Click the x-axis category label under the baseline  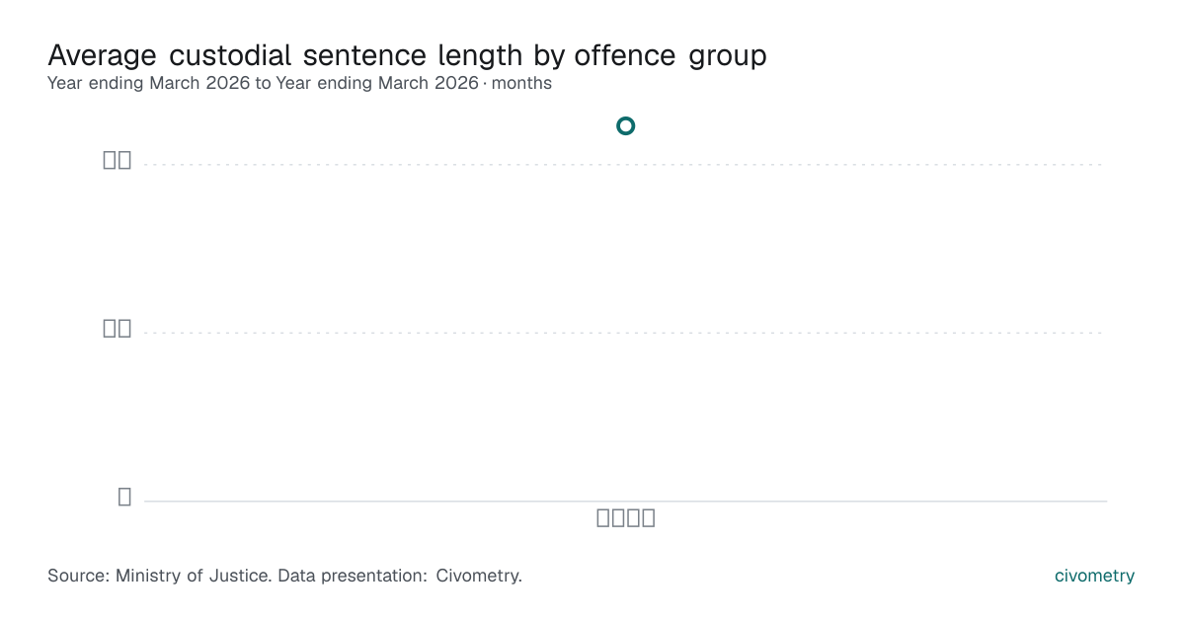point(626,517)
